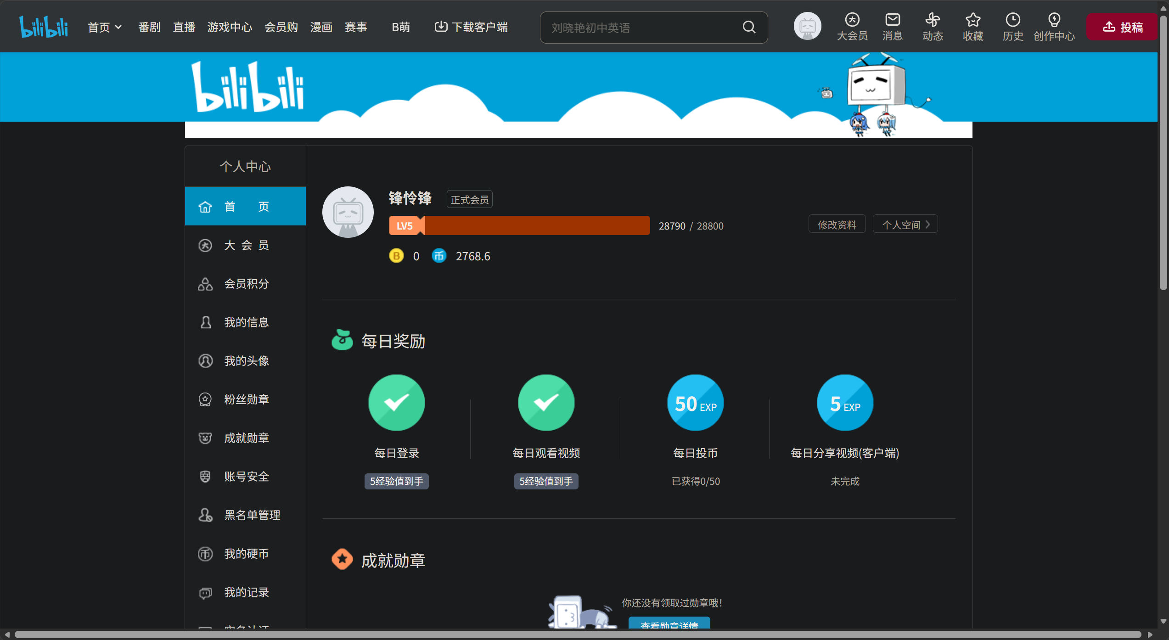Click the horizontal scrollbar at the bottom
The image size is (1169, 640).
pyautogui.click(x=578, y=634)
